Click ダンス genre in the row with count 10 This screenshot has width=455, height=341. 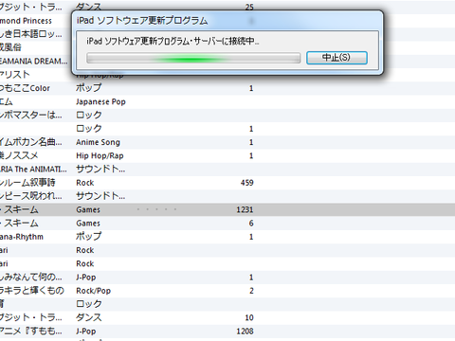point(89,317)
